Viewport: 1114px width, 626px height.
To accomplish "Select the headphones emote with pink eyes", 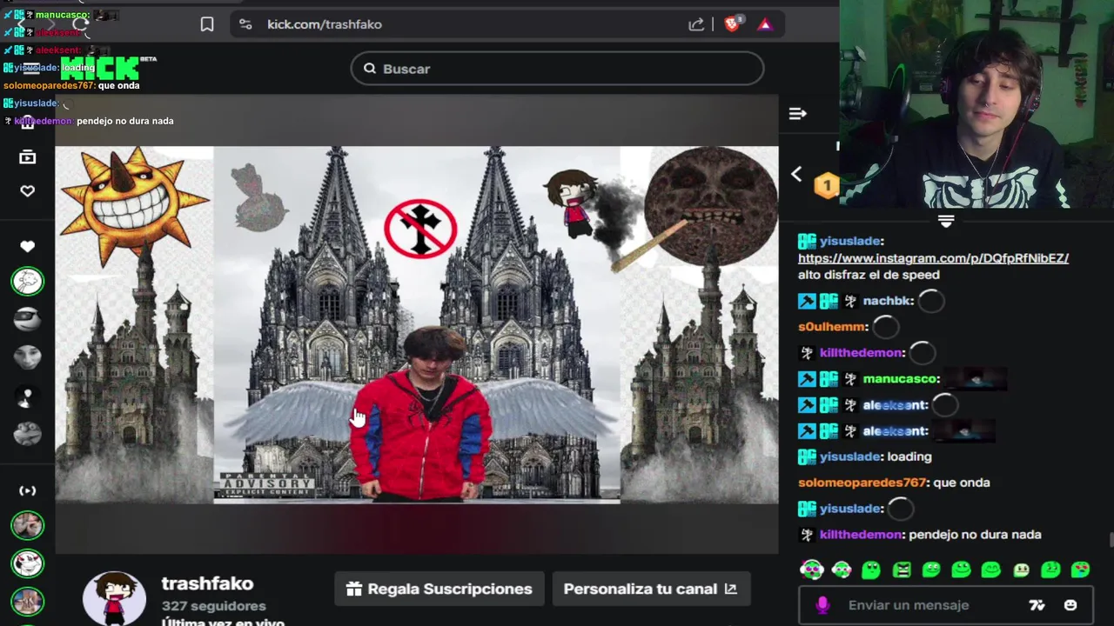I will [811, 569].
